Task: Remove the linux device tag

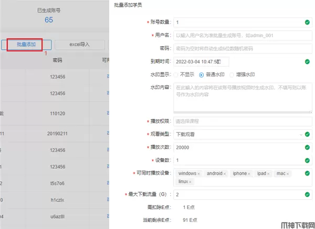Action: point(191,182)
